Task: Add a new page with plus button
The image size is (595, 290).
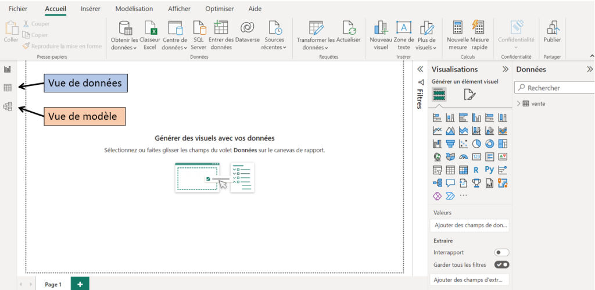Action: (80, 284)
